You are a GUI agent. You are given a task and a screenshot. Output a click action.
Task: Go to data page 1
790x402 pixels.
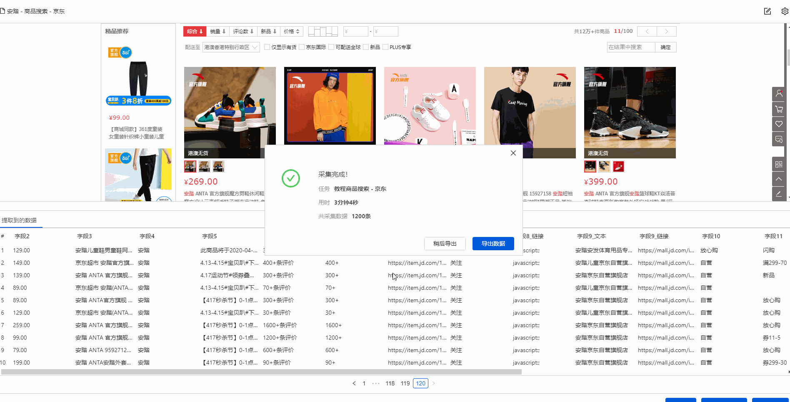point(364,383)
